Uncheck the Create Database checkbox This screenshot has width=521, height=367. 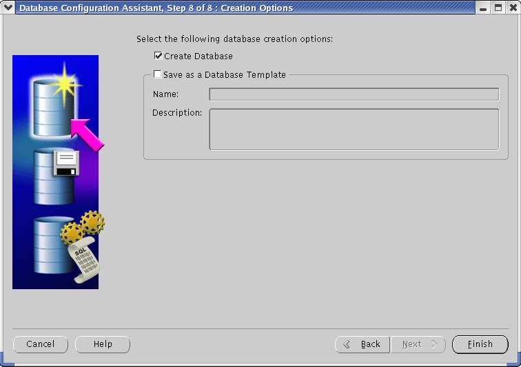point(159,56)
